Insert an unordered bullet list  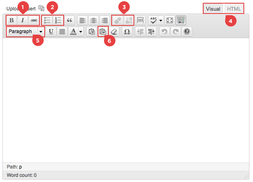tap(47, 20)
